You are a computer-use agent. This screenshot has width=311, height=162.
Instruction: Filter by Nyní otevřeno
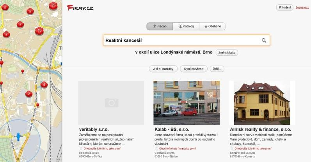click(x=194, y=69)
